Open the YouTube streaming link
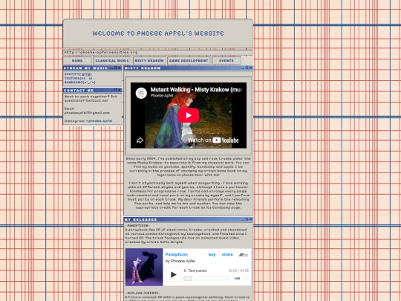Viewport: 401px width, 301px height. [x=79, y=78]
